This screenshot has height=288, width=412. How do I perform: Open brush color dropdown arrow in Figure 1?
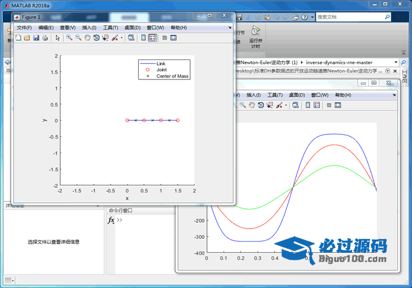pyautogui.click(x=122, y=38)
